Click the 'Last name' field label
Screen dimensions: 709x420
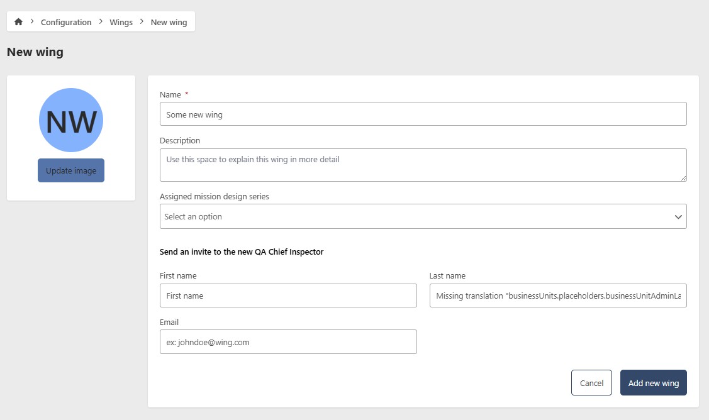pos(447,276)
